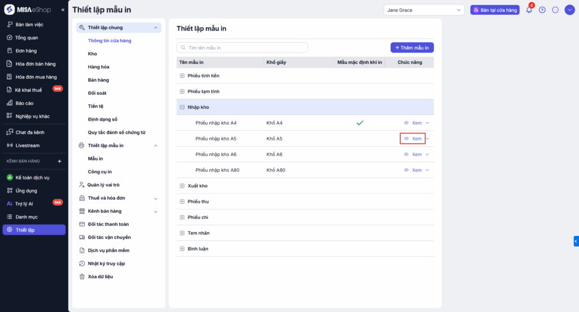Open Chat đa kênh from sidebar
Screen dimensions: 579x312
[29, 132]
